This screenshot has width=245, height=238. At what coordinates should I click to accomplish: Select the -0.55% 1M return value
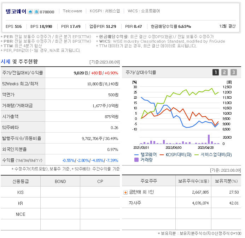pos(69,160)
